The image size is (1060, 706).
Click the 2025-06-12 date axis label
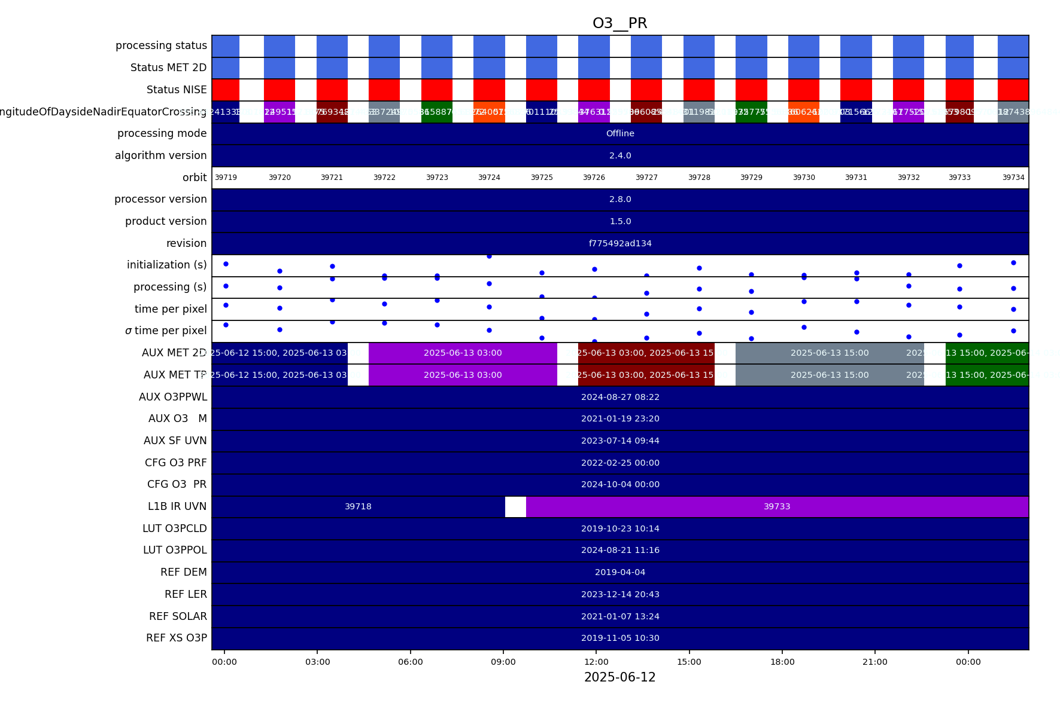(619, 677)
